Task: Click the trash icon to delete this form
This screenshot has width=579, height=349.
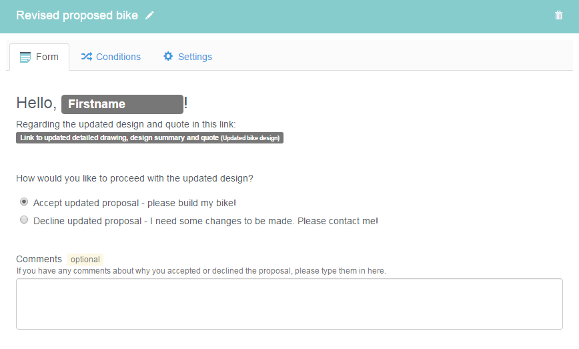Action: point(558,15)
